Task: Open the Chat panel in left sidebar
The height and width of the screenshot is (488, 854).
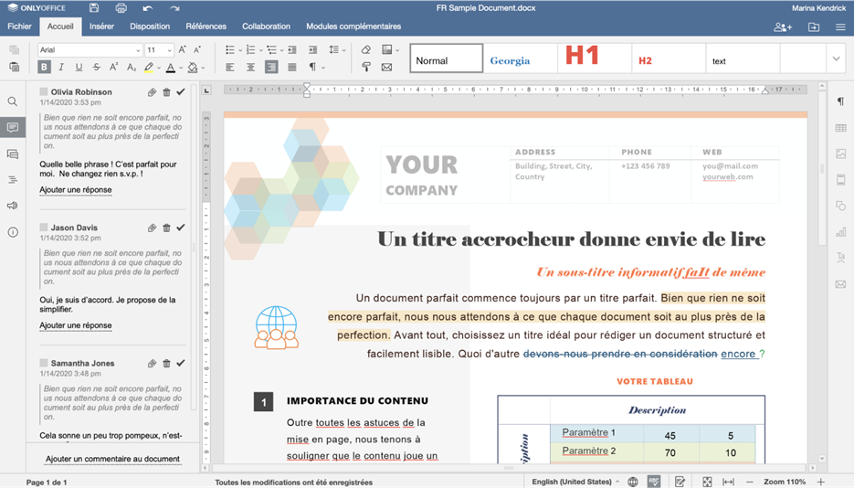Action: [x=13, y=154]
